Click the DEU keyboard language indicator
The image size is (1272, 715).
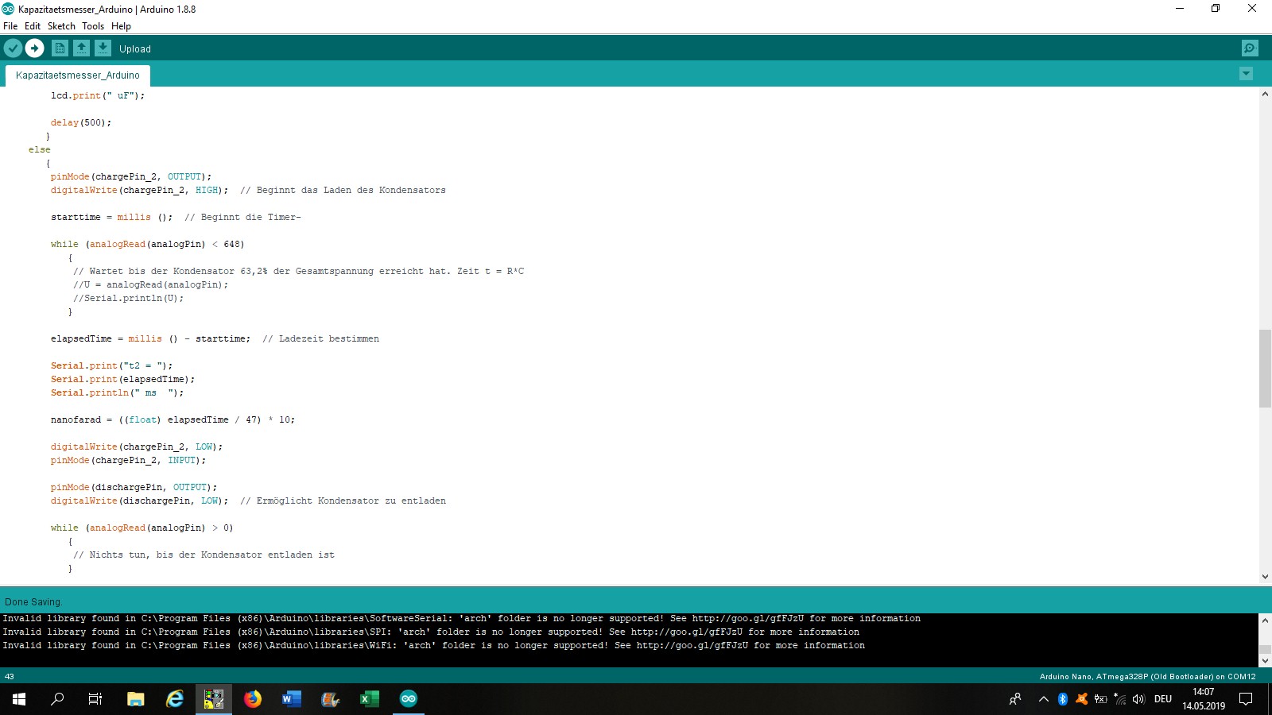coord(1163,699)
